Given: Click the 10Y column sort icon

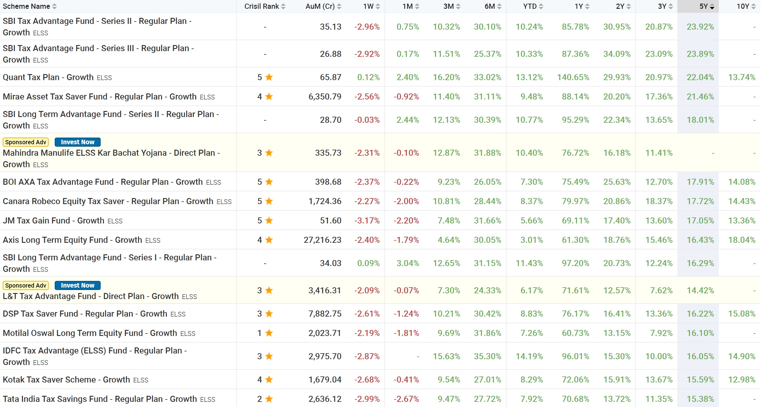Looking at the screenshot, I should point(754,6).
